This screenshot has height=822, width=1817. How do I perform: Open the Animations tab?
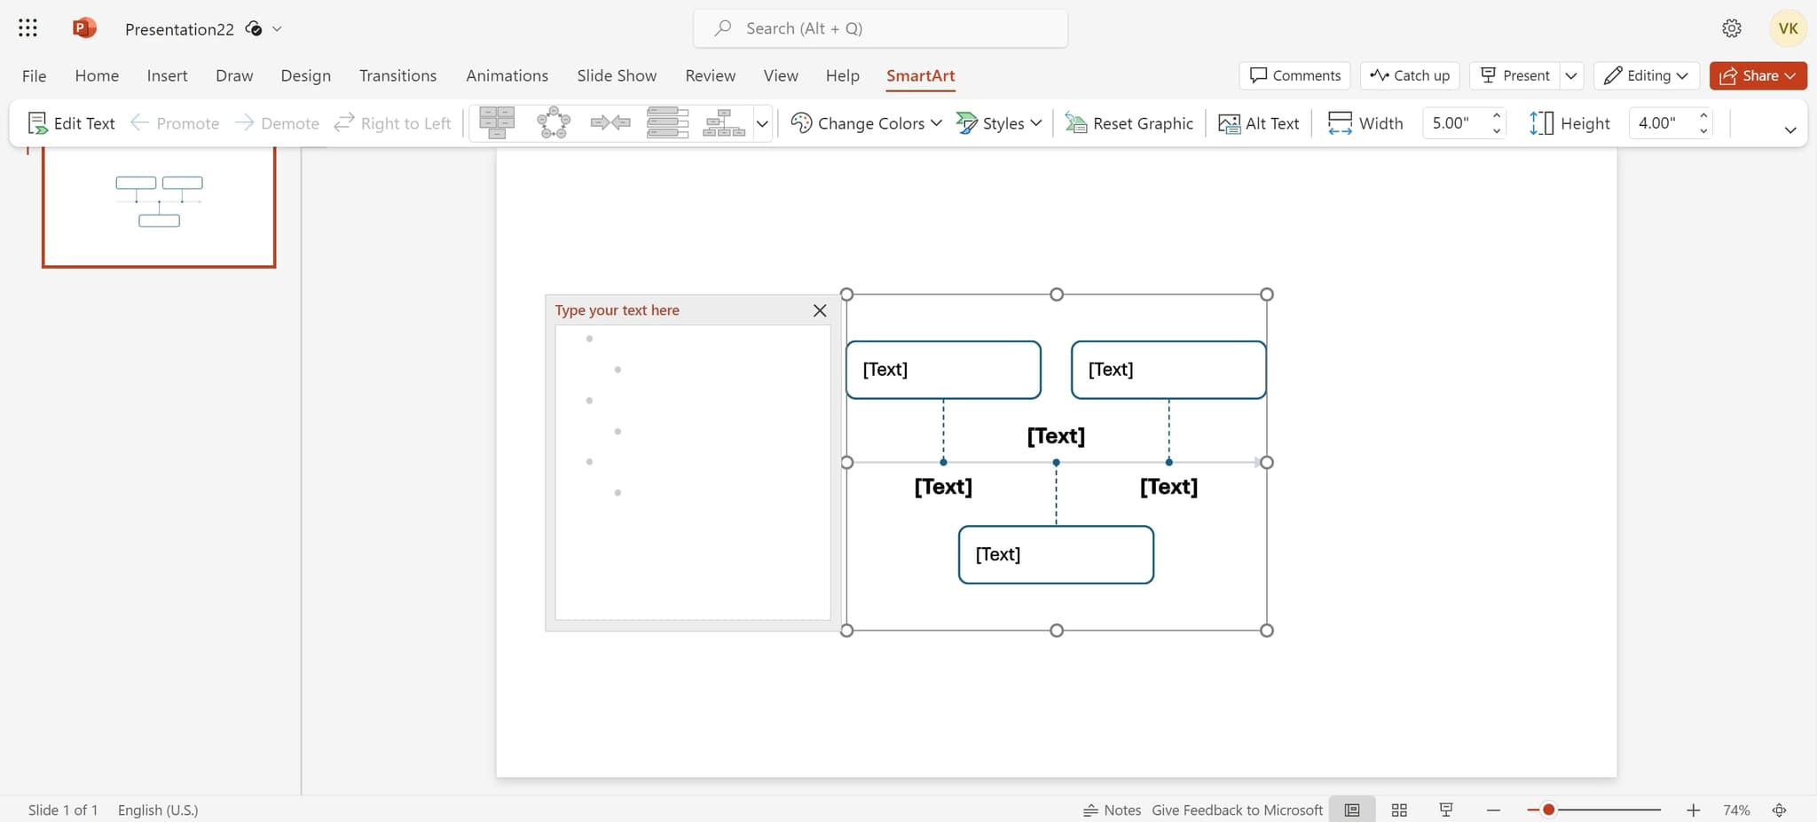pos(507,75)
